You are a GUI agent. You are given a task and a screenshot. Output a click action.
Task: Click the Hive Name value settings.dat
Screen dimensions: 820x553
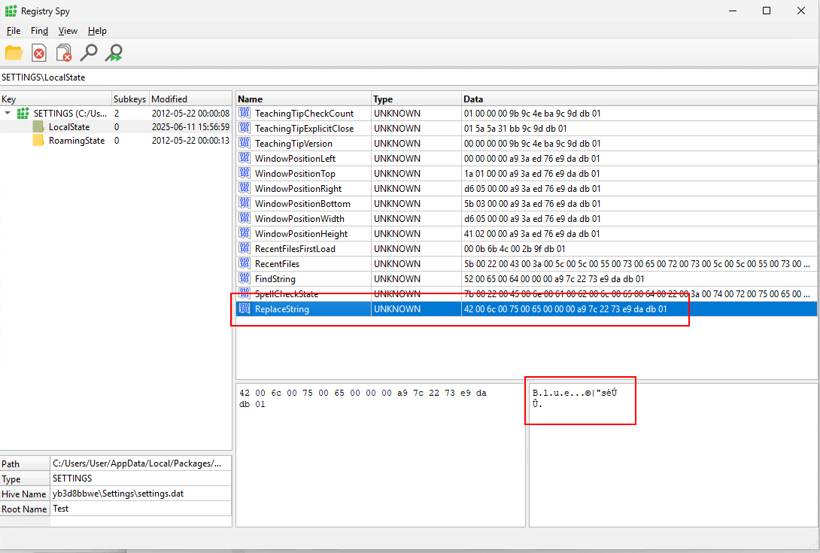click(141, 494)
